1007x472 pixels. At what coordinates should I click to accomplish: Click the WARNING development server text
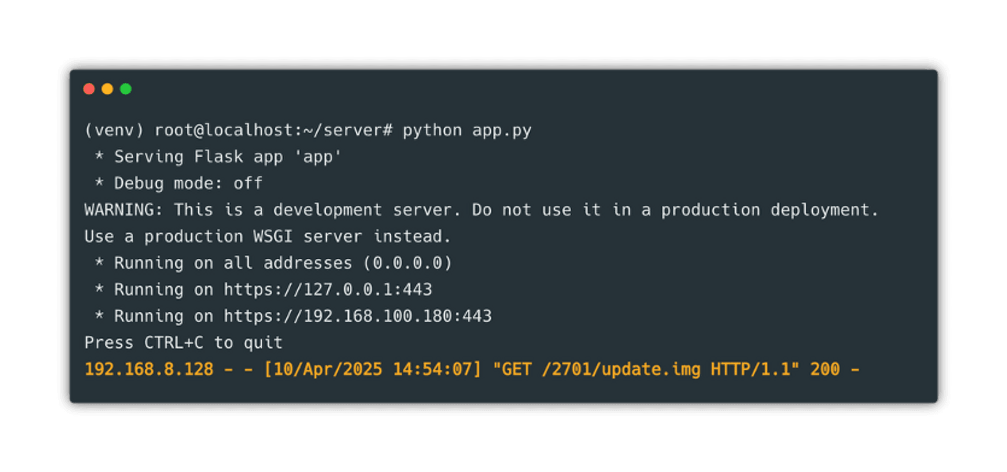click(481, 210)
